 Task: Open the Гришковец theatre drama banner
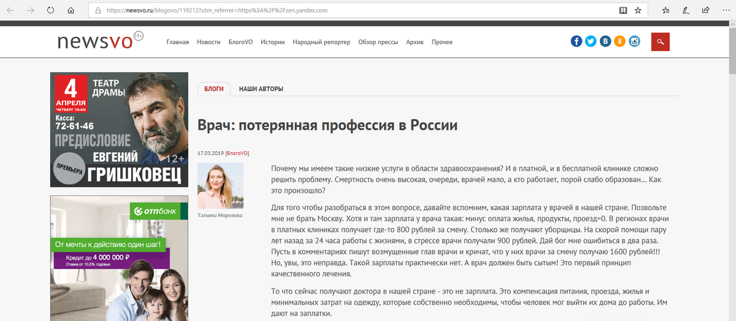pyautogui.click(x=119, y=129)
